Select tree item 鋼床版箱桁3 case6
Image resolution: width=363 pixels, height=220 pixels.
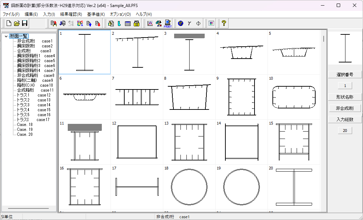click(36, 66)
